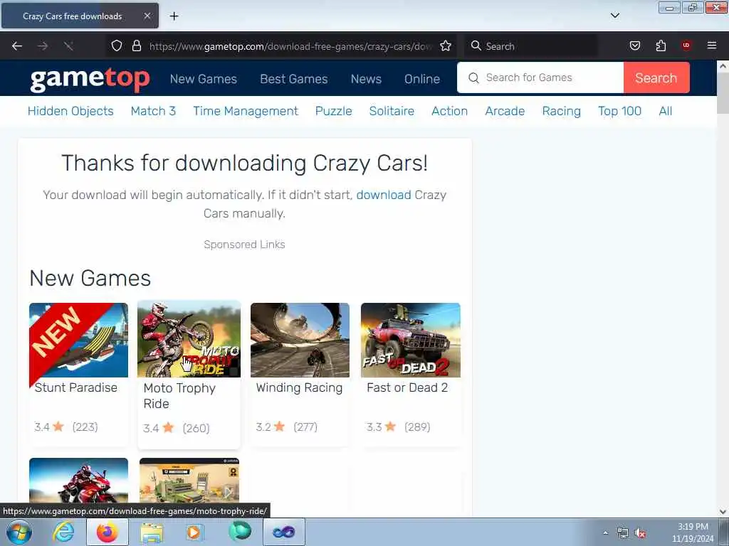Launch Internet Explorer from the taskbar
The width and height of the screenshot is (729, 546).
(63, 532)
